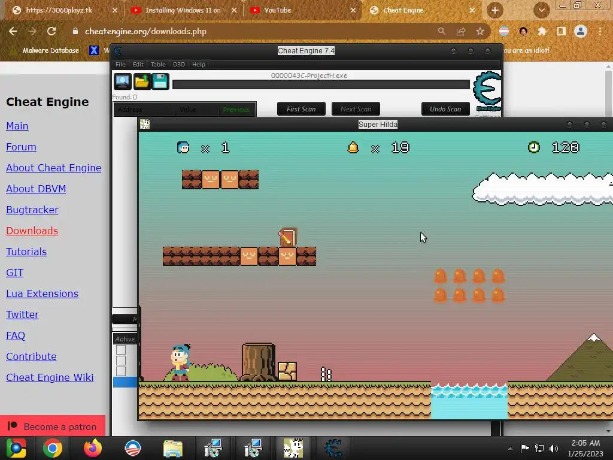The width and height of the screenshot is (613, 460).
Task: Open the FAQ link
Action: pos(15,335)
